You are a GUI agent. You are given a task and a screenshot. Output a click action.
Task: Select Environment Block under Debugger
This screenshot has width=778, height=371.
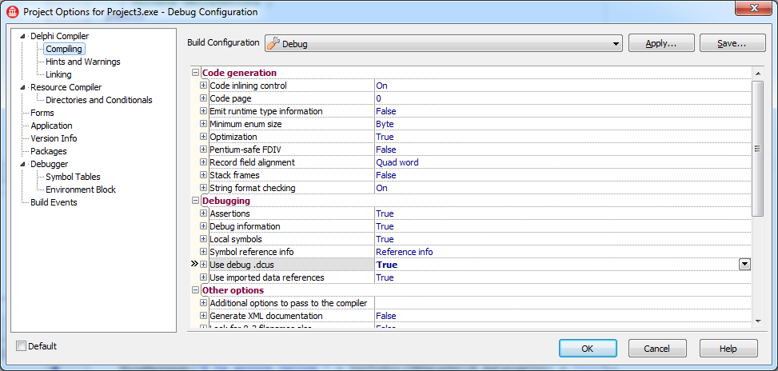pos(81,190)
